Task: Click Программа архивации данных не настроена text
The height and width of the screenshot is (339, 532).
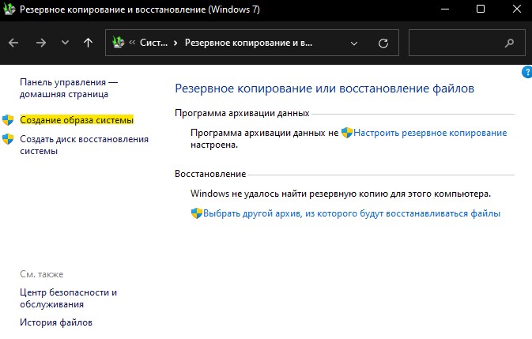Action: click(265, 139)
